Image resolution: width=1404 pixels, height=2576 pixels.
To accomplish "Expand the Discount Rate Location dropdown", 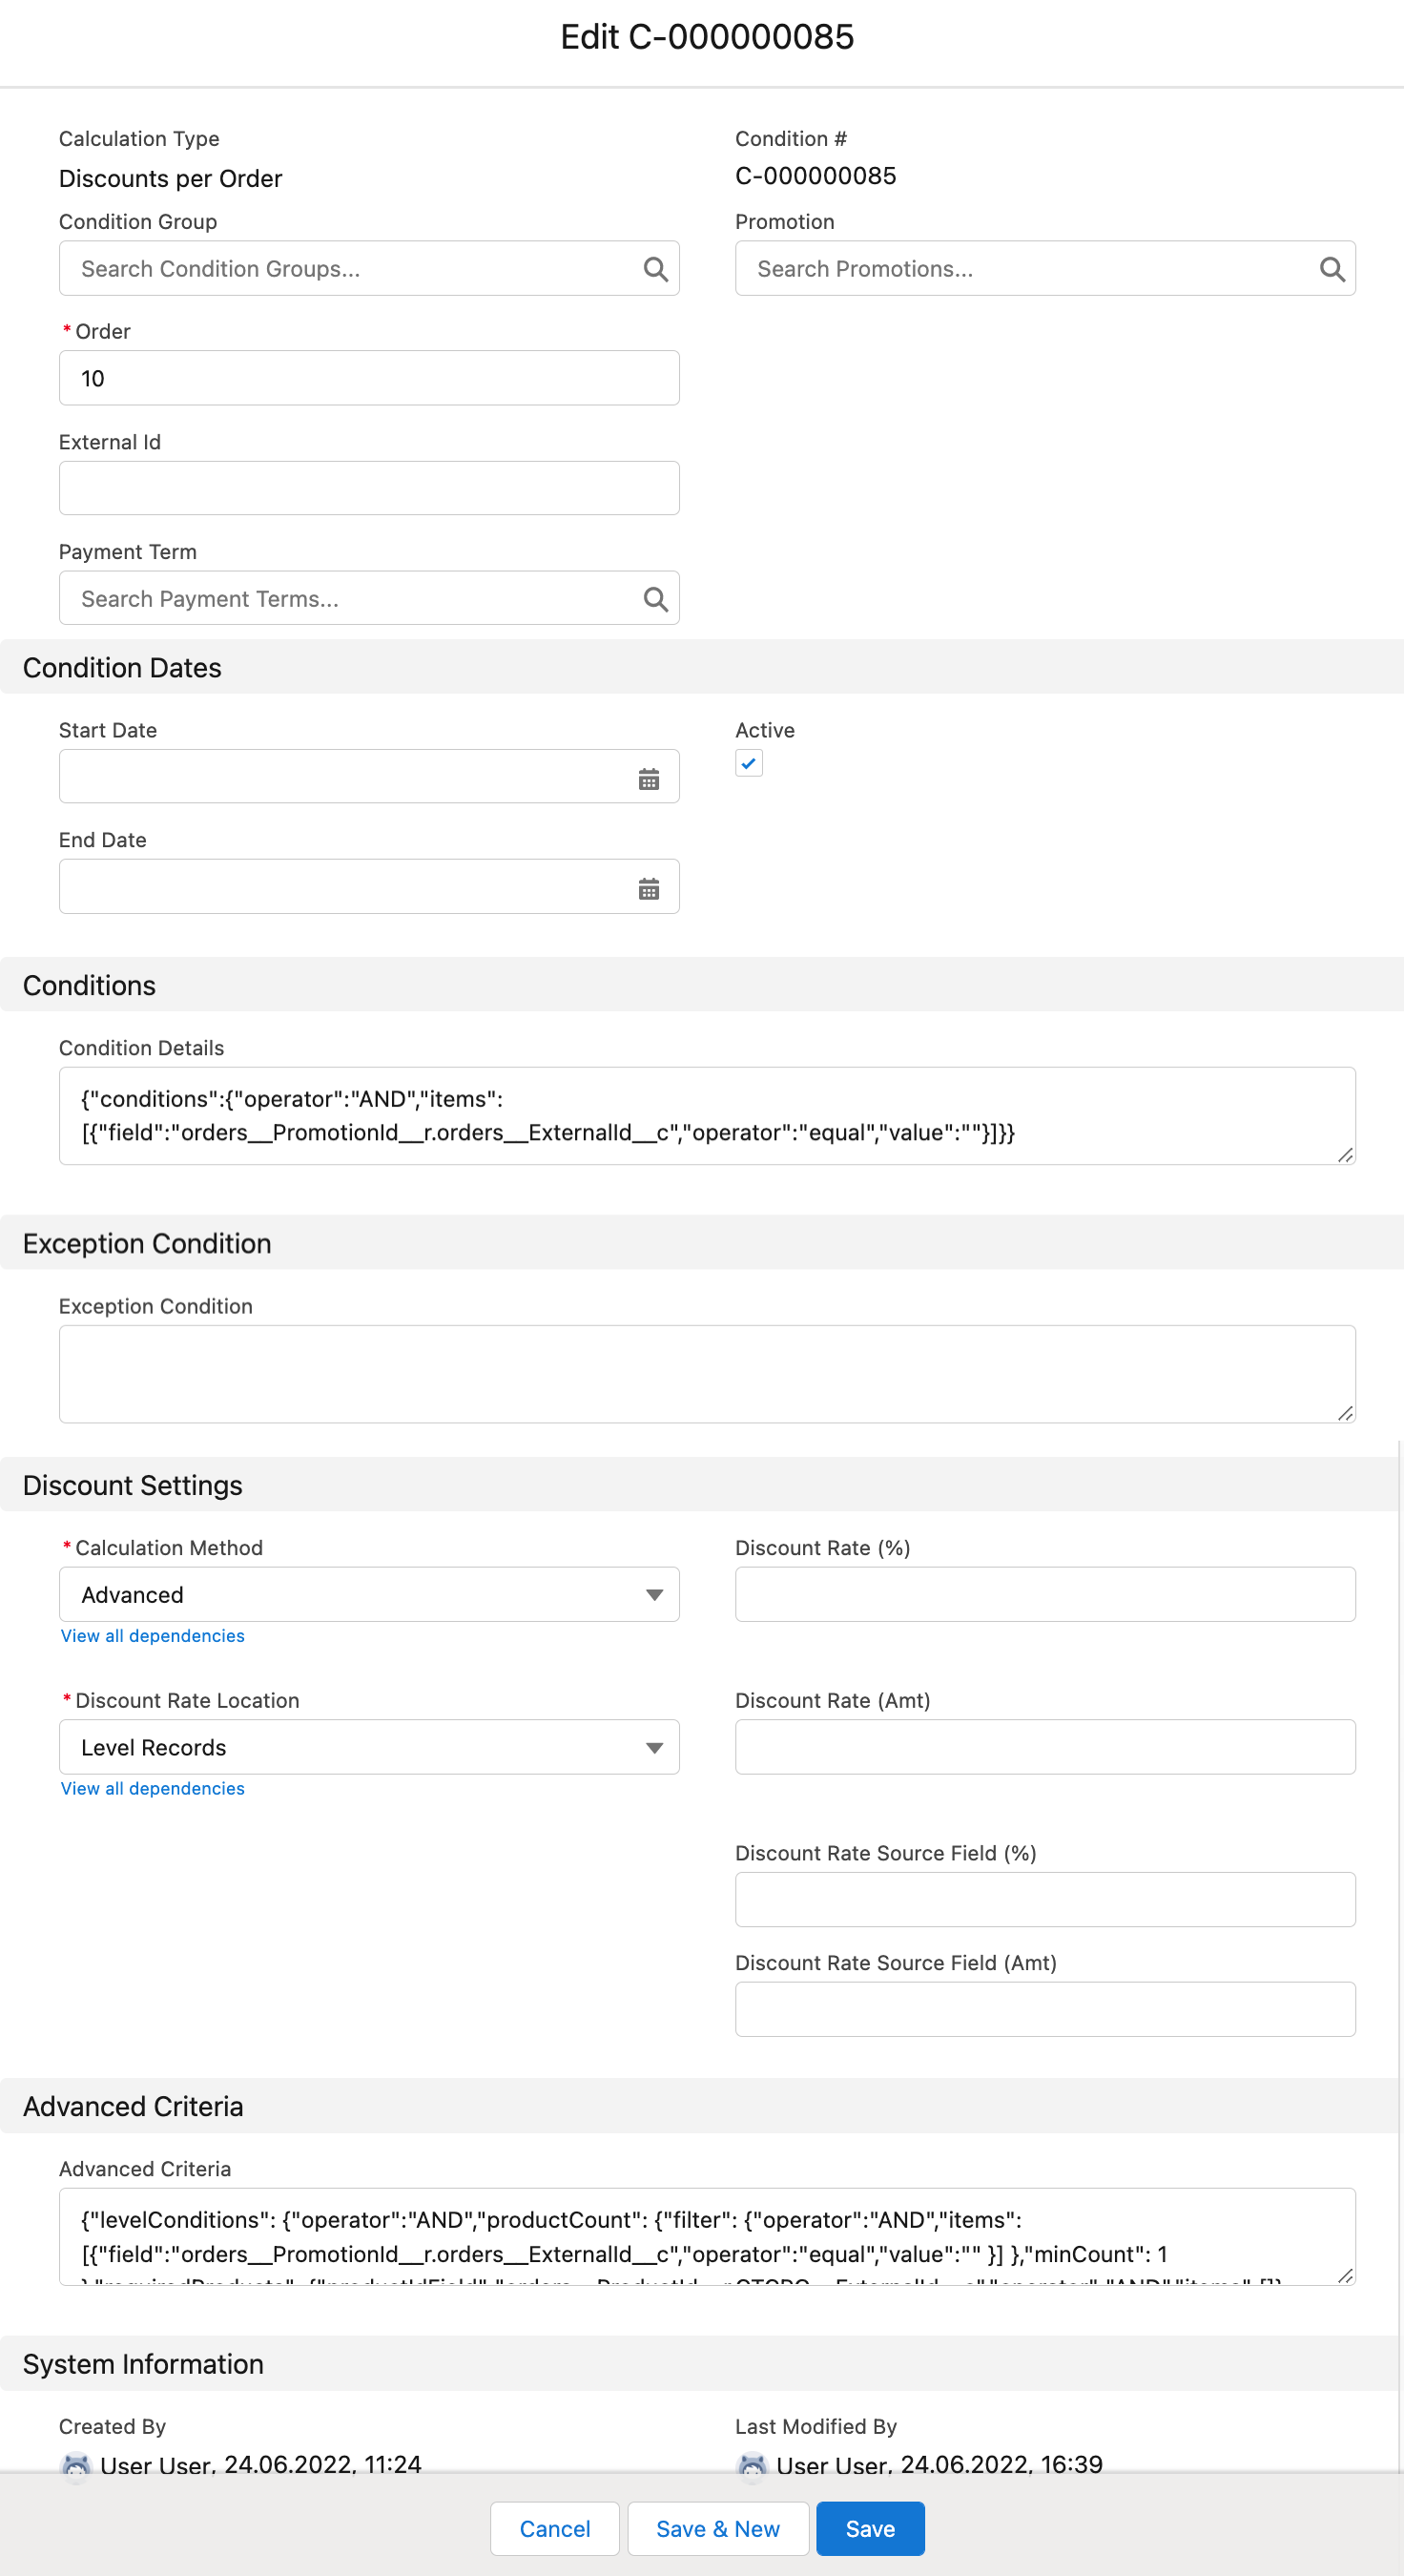I will click(x=369, y=1747).
